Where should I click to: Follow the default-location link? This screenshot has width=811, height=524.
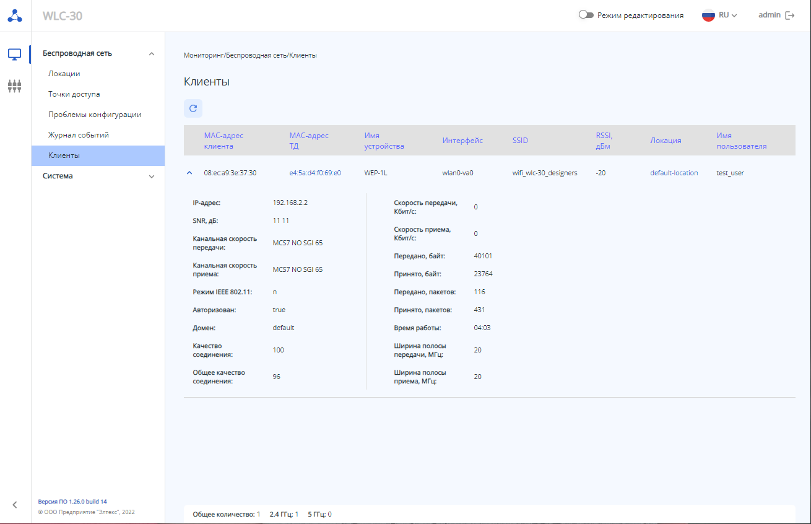click(x=674, y=173)
